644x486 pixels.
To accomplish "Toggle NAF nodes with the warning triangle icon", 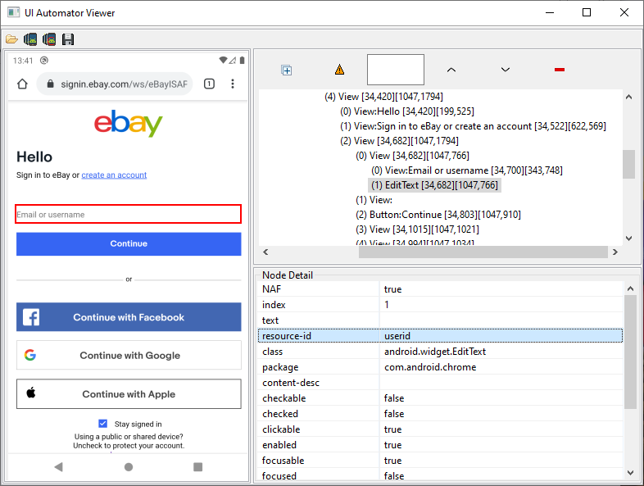I will [340, 70].
